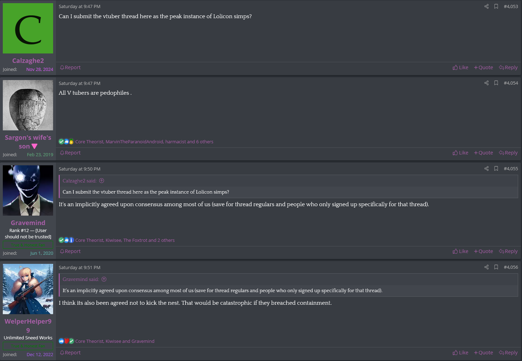This screenshot has width=522, height=361.
Task: Share post #4,056 via share icon
Action: pos(486,267)
